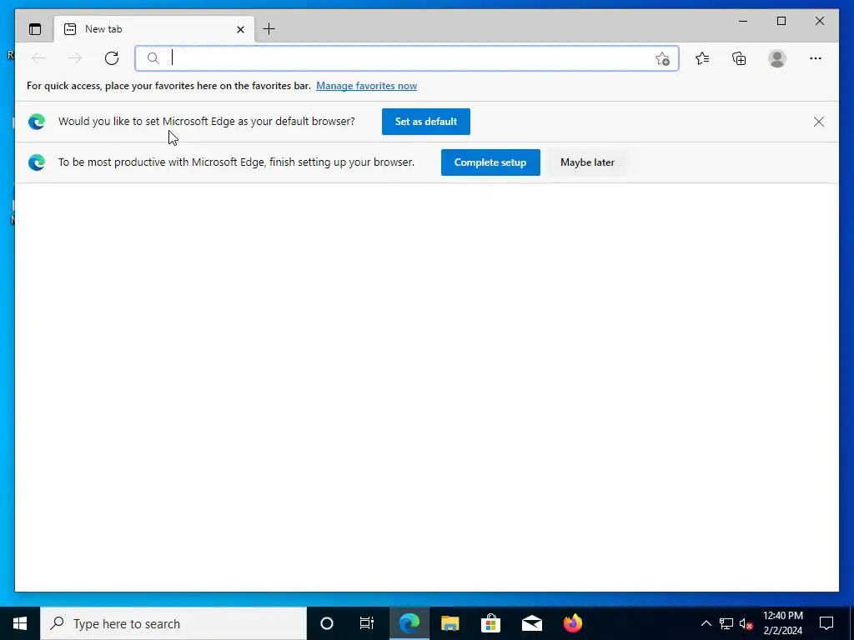Open File Explorer from taskbar
This screenshot has height=640, width=854.
pyautogui.click(x=450, y=623)
